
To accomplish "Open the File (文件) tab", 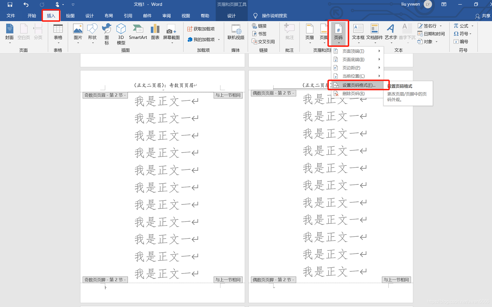I will tap(11, 16).
